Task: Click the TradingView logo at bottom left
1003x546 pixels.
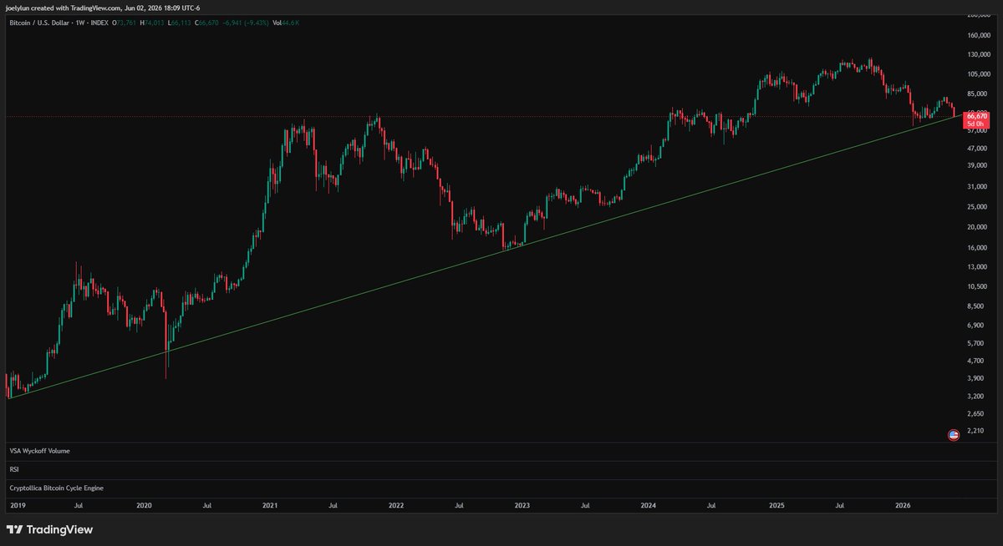Action: [49, 529]
